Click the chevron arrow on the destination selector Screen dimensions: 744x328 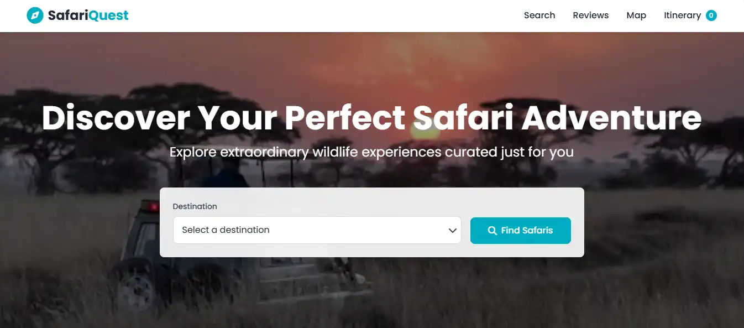pyautogui.click(x=452, y=230)
